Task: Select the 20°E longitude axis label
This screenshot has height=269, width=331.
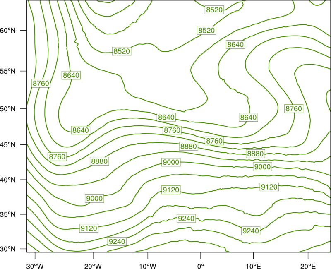Action: pyautogui.click(x=308, y=266)
